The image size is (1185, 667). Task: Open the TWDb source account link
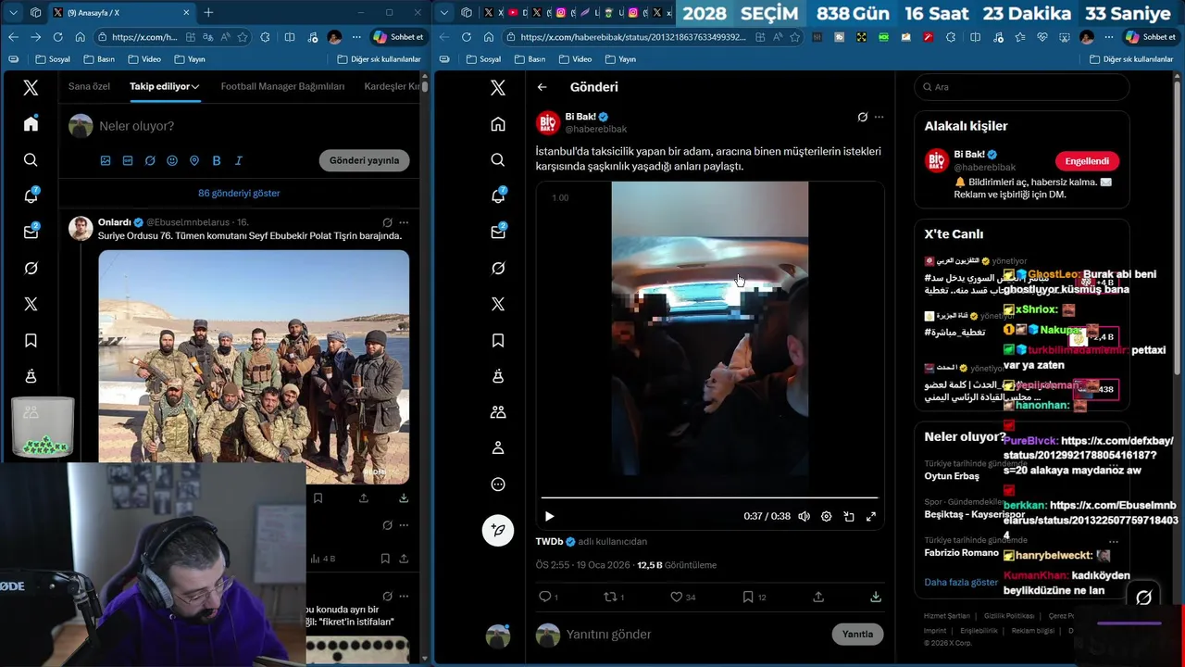[x=551, y=542]
